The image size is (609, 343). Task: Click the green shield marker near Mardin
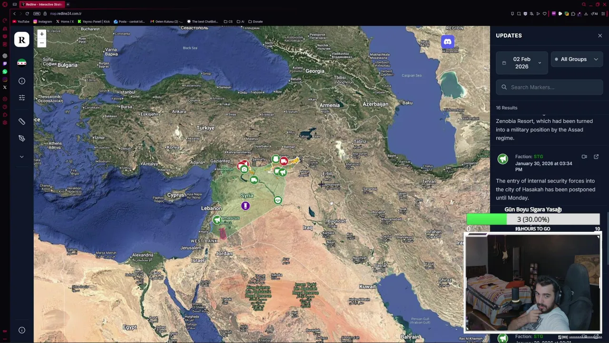[x=276, y=159]
